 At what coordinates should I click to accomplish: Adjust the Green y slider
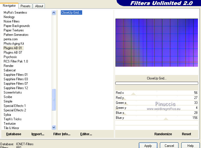pyautogui.click(x=157, y=108)
